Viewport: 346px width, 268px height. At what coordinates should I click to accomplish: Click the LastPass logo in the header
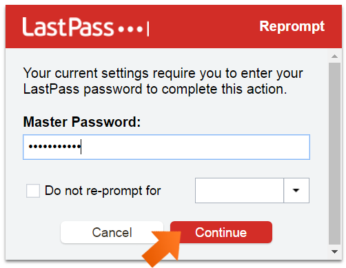coord(85,27)
